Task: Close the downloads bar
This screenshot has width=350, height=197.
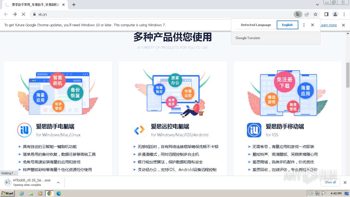Action: tap(345, 182)
